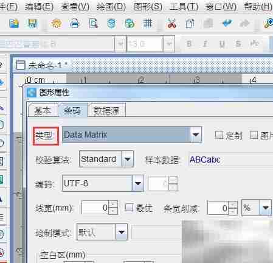Decrease 条宽削减 with the down arrow
Viewport: 273px width, 263px height.
pyautogui.click(x=233, y=211)
